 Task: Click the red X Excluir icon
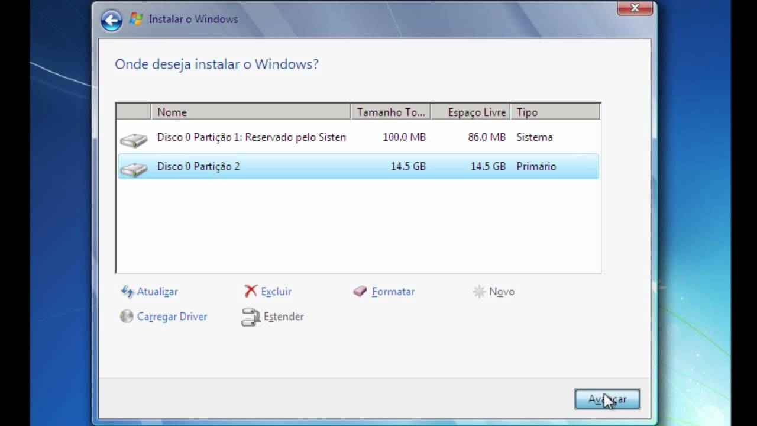pyautogui.click(x=251, y=291)
